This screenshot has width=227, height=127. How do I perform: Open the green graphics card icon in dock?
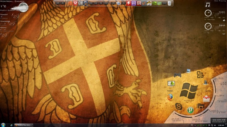(x=159, y=3)
